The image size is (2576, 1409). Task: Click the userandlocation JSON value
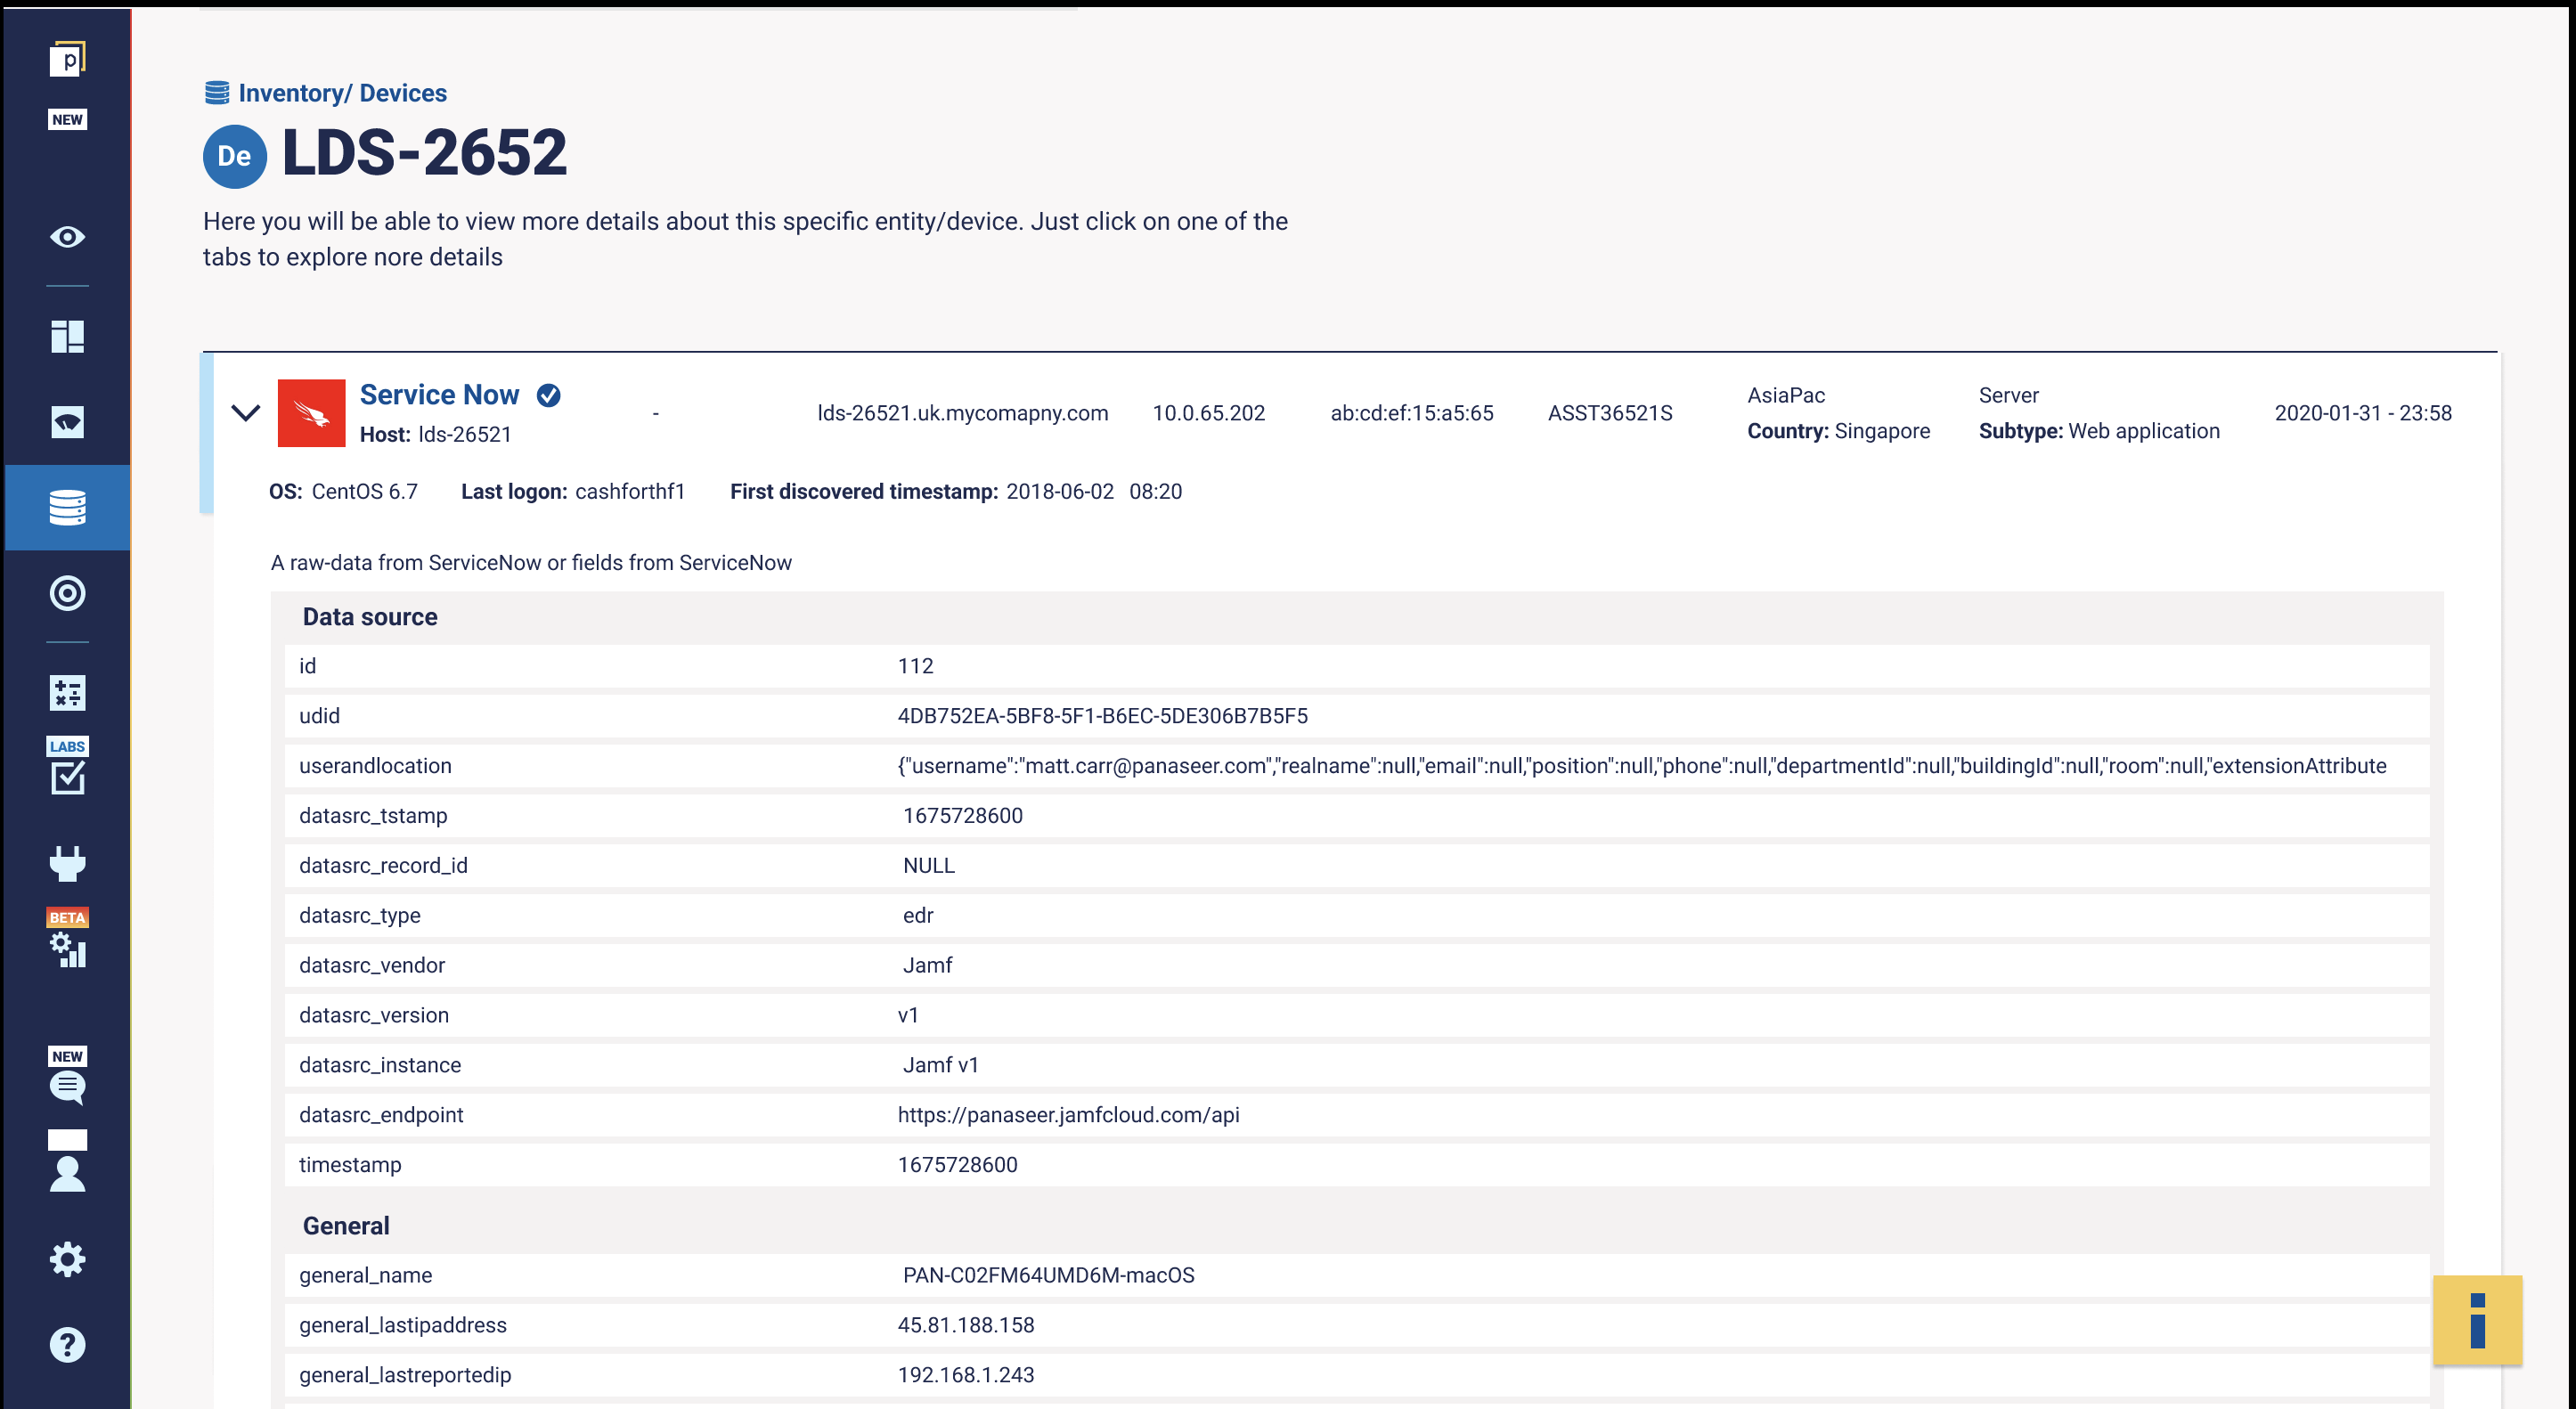1641,766
